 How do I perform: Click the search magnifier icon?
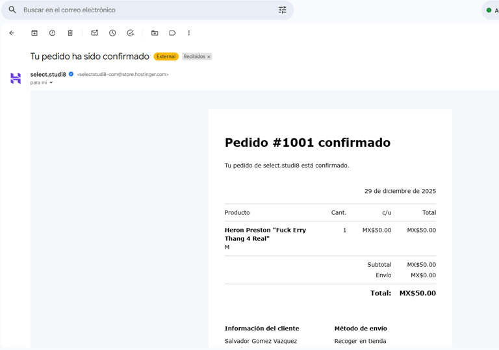[x=12, y=10]
